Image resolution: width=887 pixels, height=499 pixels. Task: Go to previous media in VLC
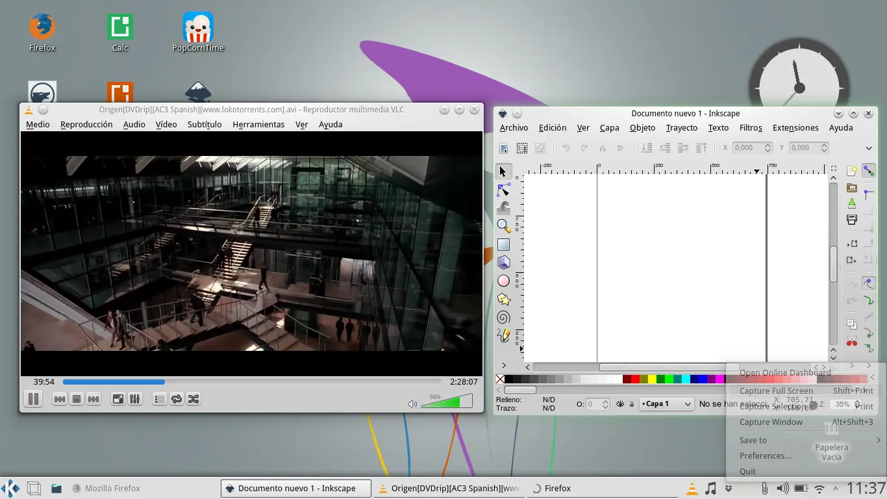click(x=59, y=399)
